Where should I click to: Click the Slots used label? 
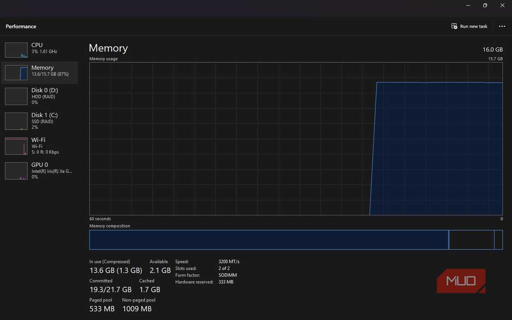186,268
